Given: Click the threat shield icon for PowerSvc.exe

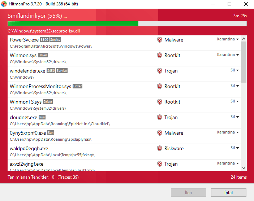Looking at the screenshot, I should (160, 40).
